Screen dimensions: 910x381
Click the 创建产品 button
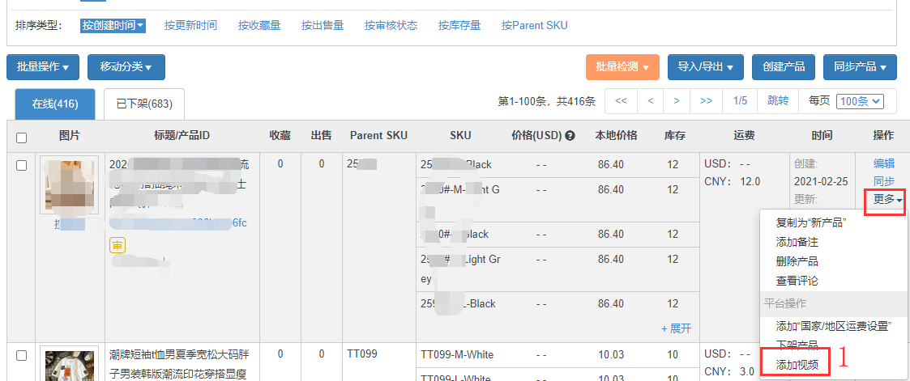coord(784,67)
